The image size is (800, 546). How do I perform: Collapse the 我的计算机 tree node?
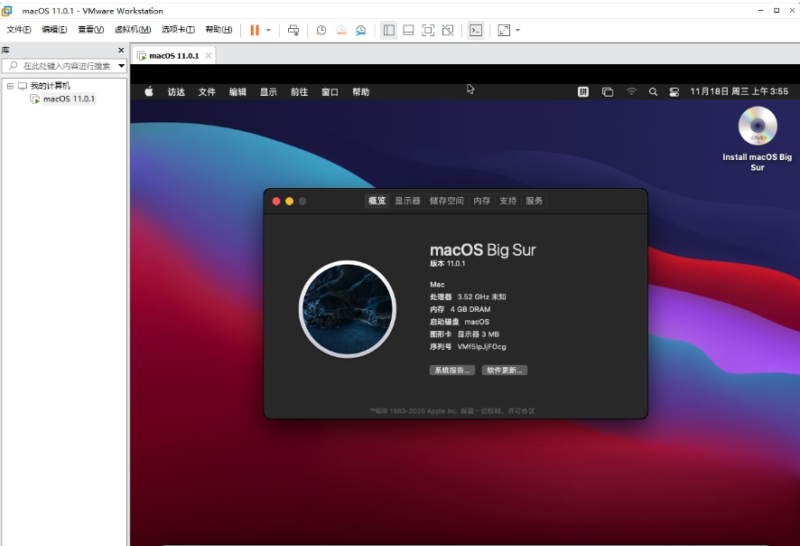10,86
